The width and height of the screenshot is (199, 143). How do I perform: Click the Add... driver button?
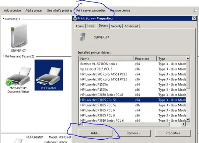click(95, 133)
